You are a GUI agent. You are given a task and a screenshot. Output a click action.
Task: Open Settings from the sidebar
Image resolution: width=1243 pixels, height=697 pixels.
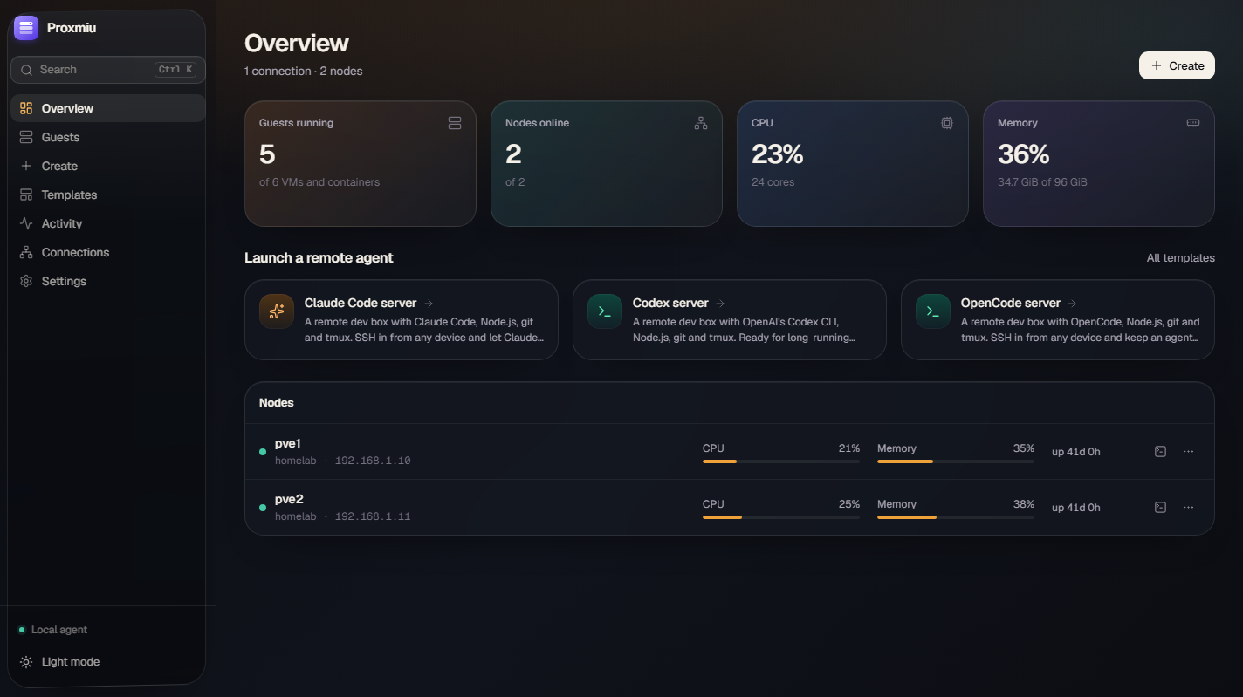(108, 281)
